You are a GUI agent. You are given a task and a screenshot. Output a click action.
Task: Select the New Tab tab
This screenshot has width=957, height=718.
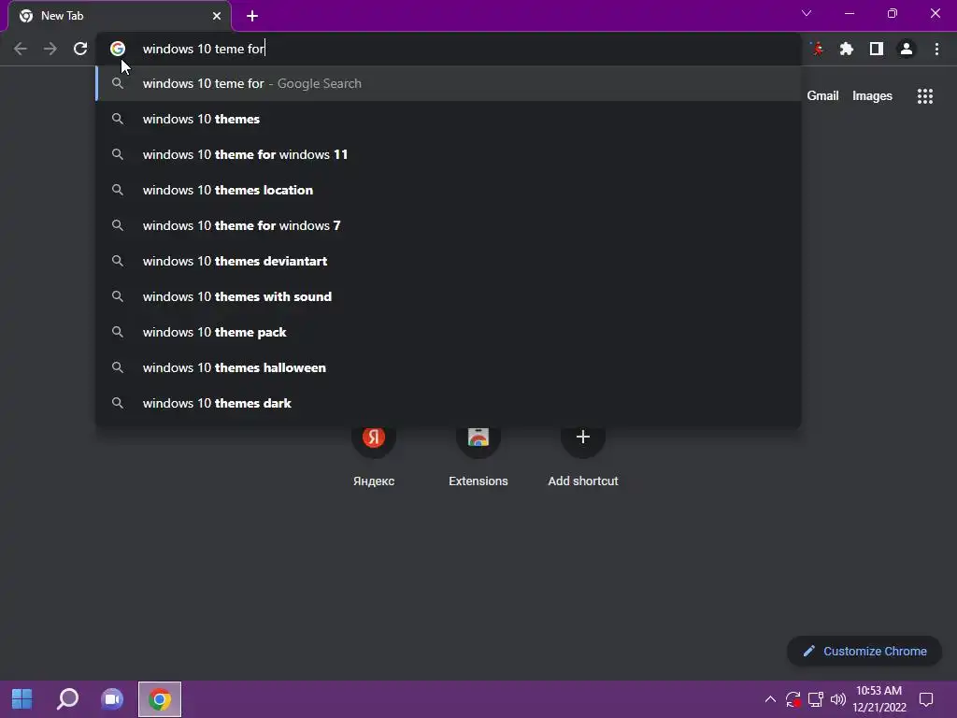(x=120, y=16)
